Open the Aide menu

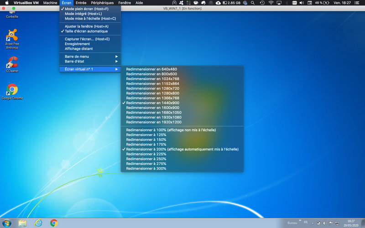click(x=139, y=3)
